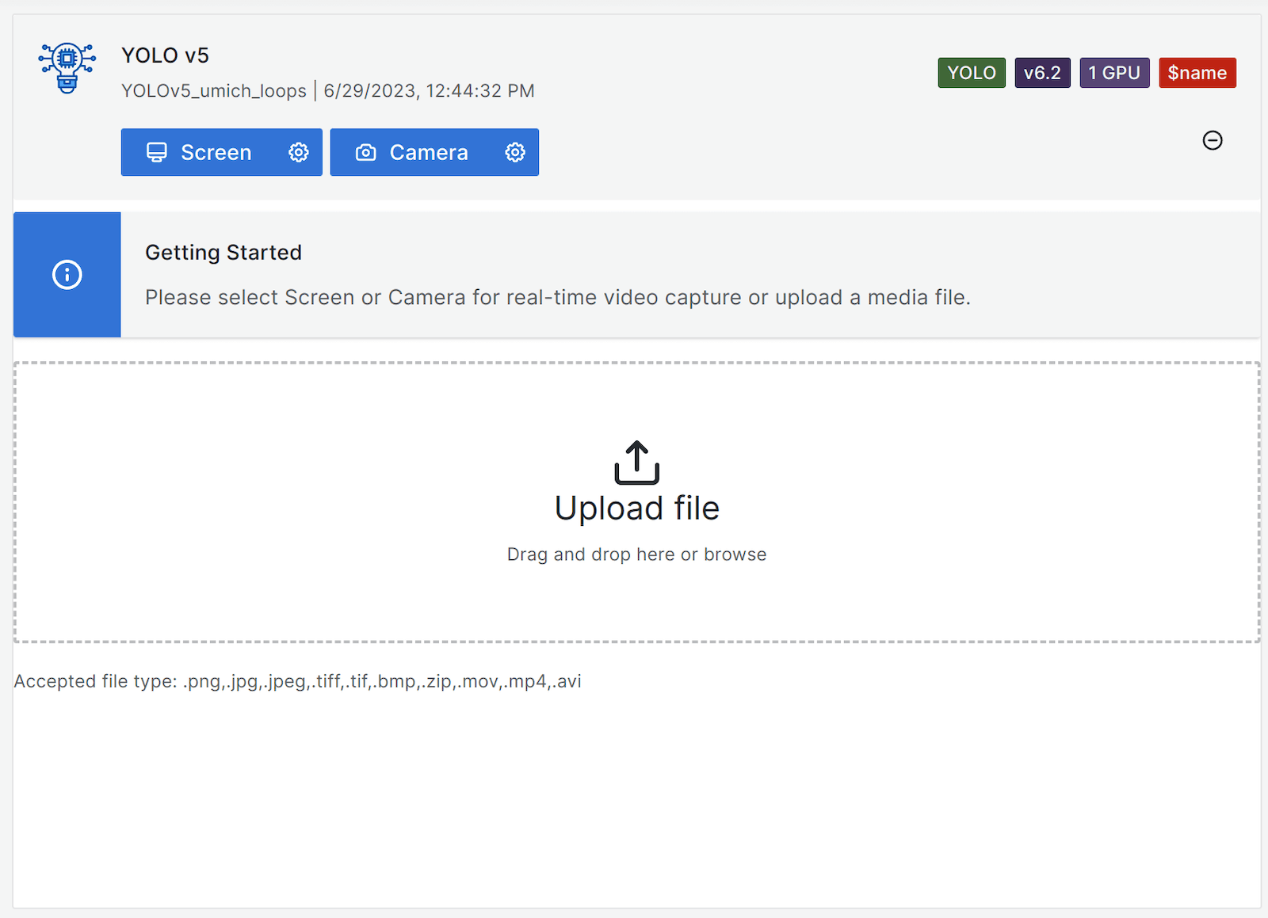This screenshot has width=1268, height=918.
Task: Click the YOLO v5 title text
Action: [x=165, y=55]
